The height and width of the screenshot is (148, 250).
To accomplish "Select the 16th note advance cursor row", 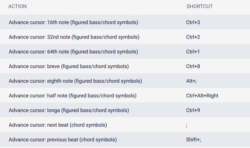I will click(125, 22).
